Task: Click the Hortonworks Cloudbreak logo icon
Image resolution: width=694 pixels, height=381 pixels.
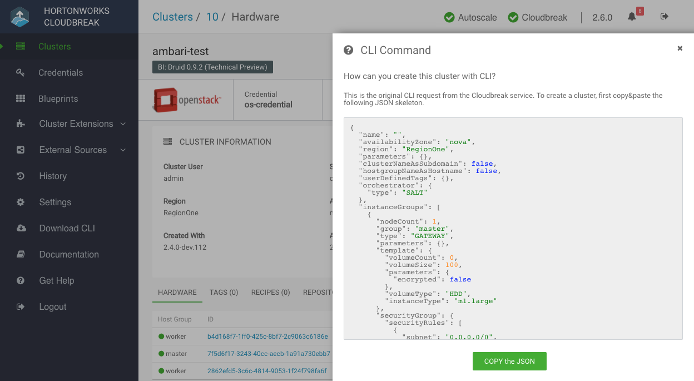Action: pyautogui.click(x=20, y=17)
